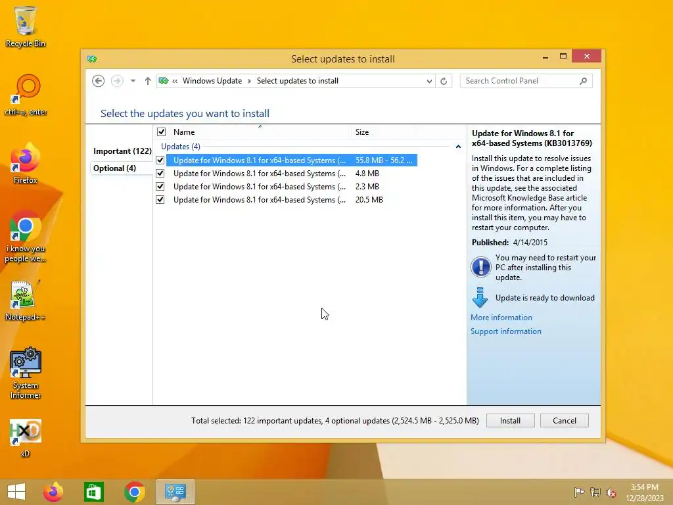Open the arrow after Windows Update breadcrumb

(249, 81)
